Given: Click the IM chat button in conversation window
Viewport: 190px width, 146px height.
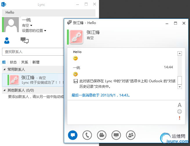Looking at the screenshot, I should pyautogui.click(x=73, y=135).
